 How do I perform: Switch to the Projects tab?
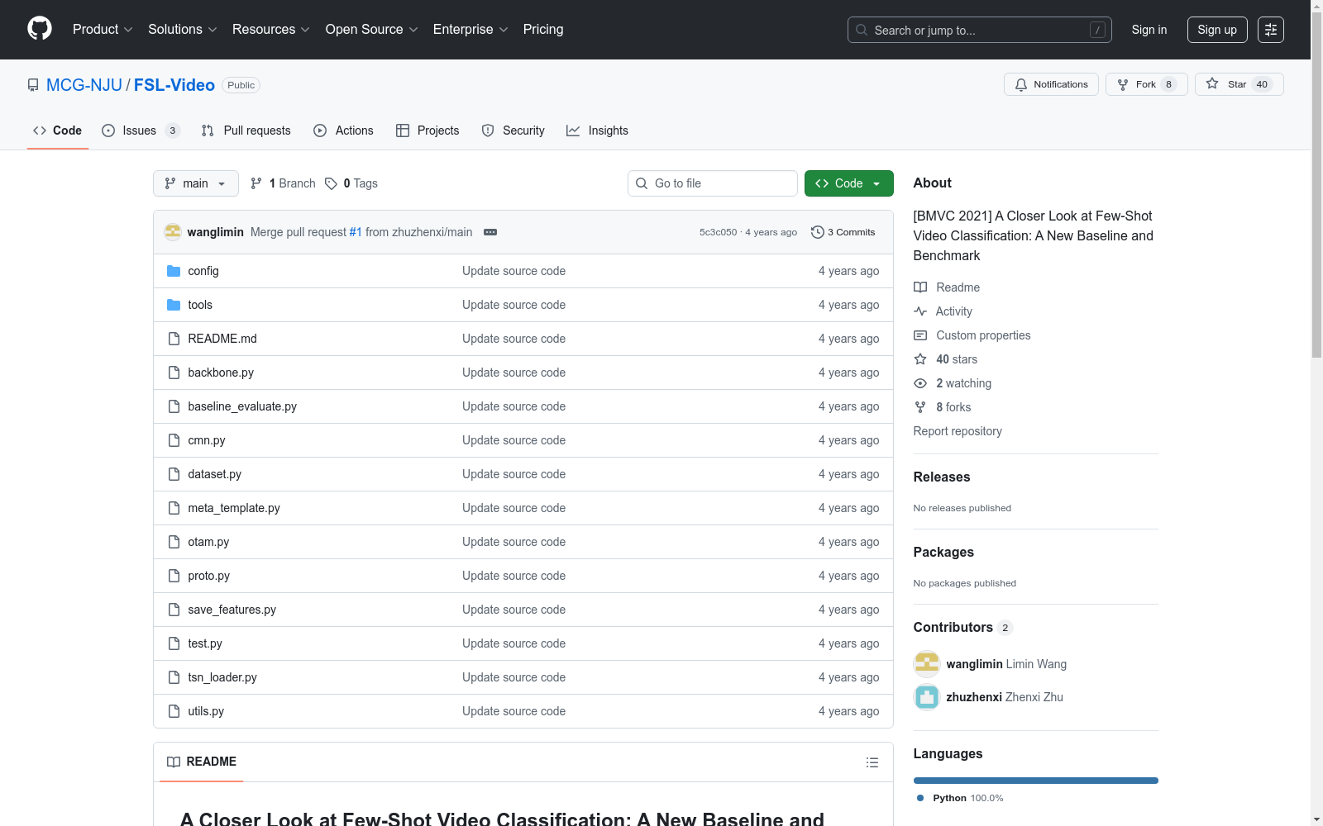click(427, 131)
